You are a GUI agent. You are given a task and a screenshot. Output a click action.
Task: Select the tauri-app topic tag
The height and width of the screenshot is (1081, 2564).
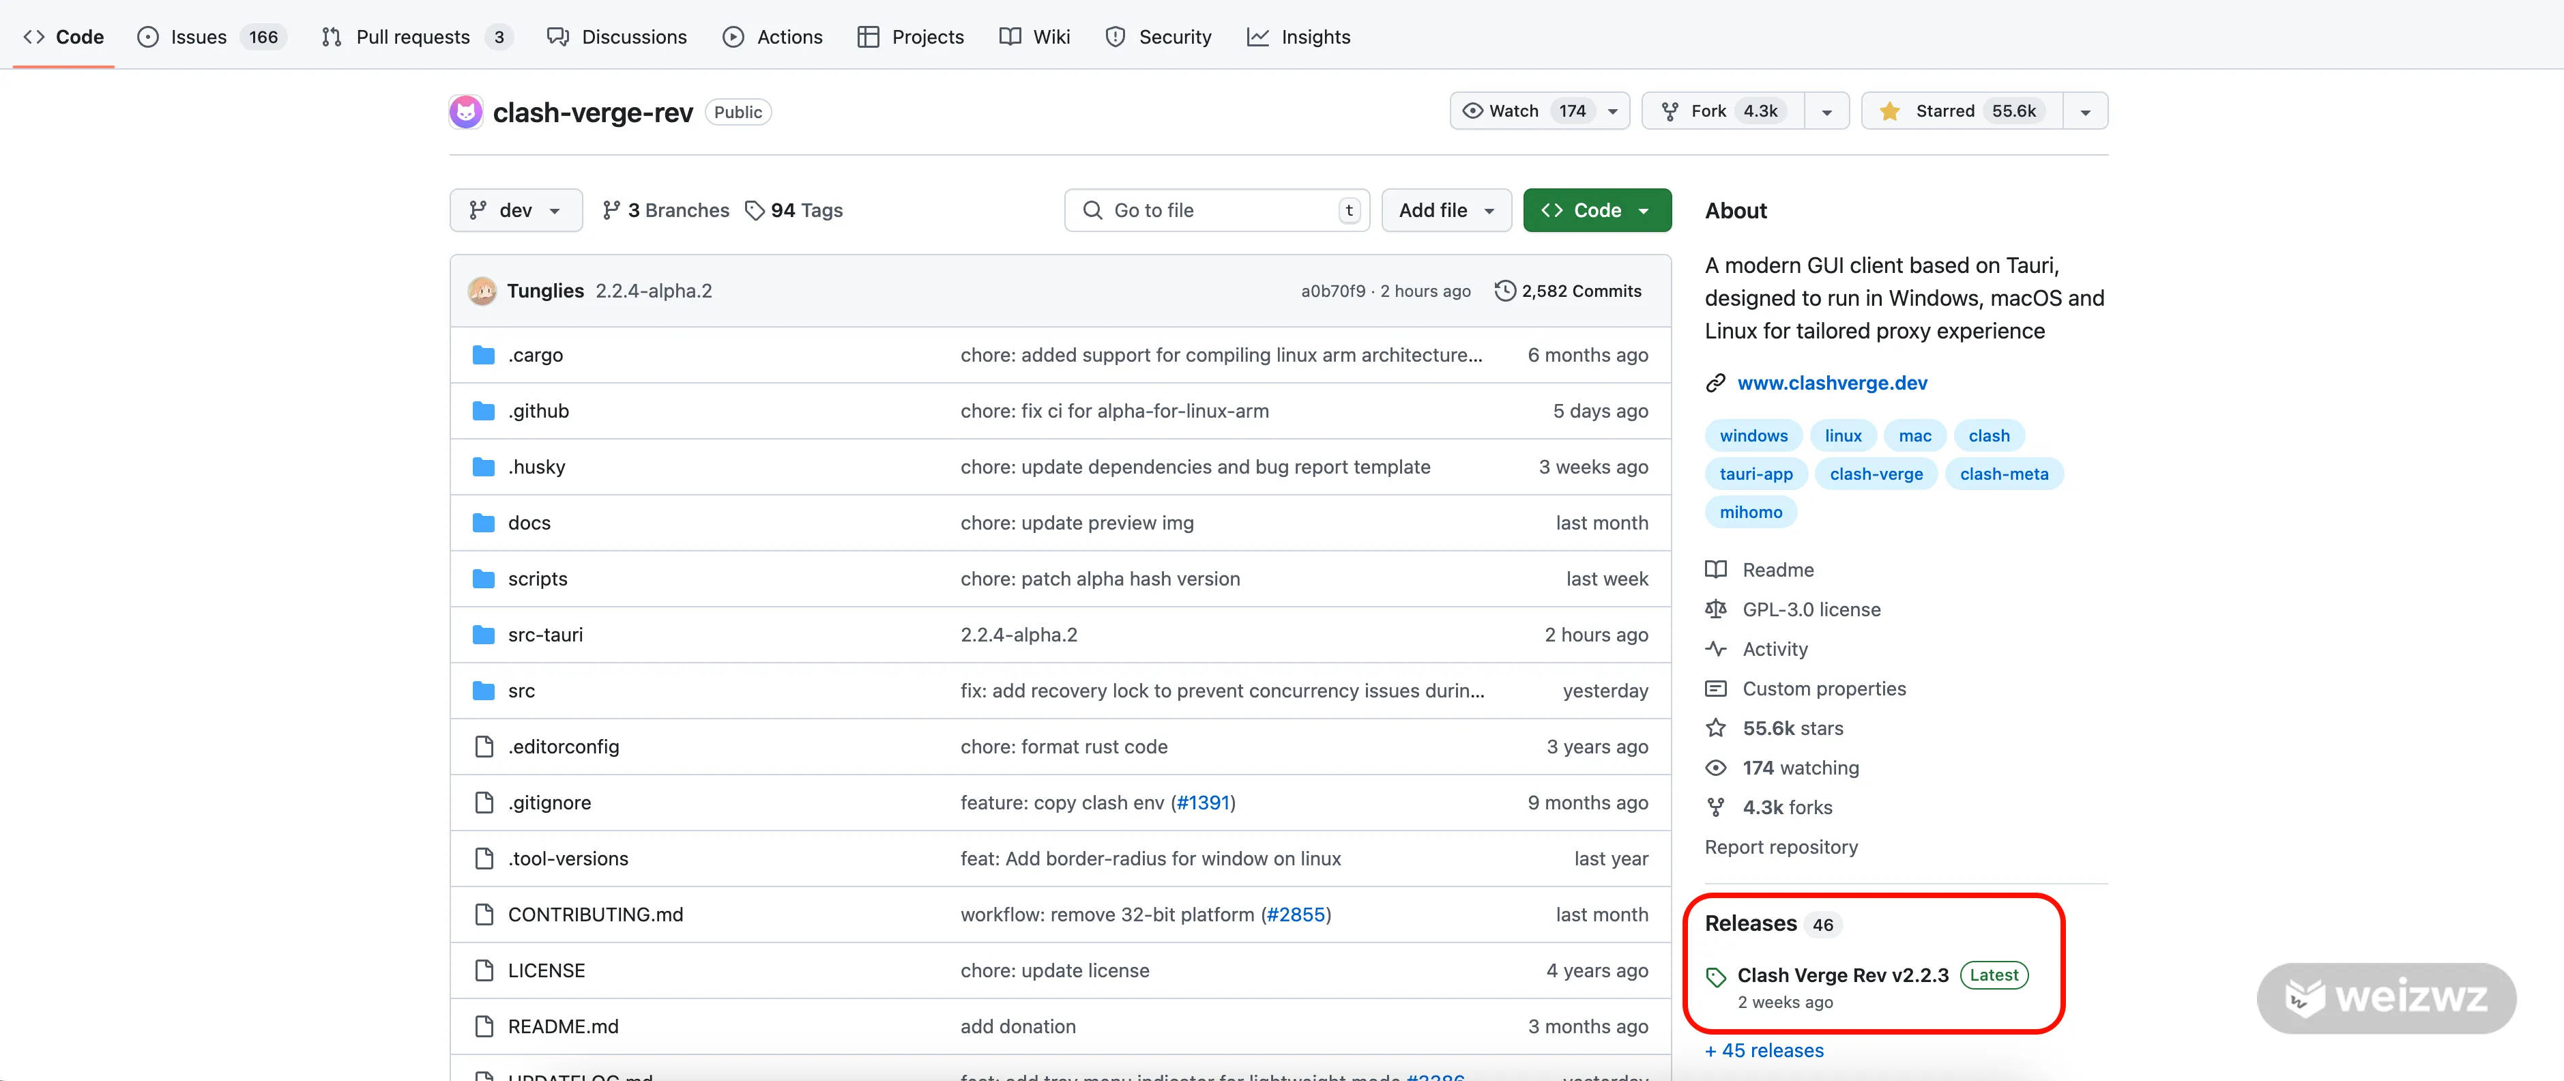1756,474
